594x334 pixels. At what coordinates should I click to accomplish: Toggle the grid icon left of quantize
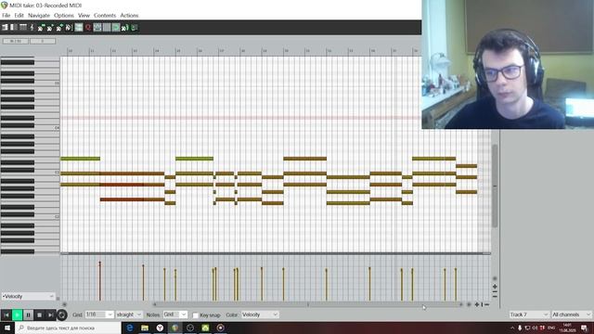78,27
